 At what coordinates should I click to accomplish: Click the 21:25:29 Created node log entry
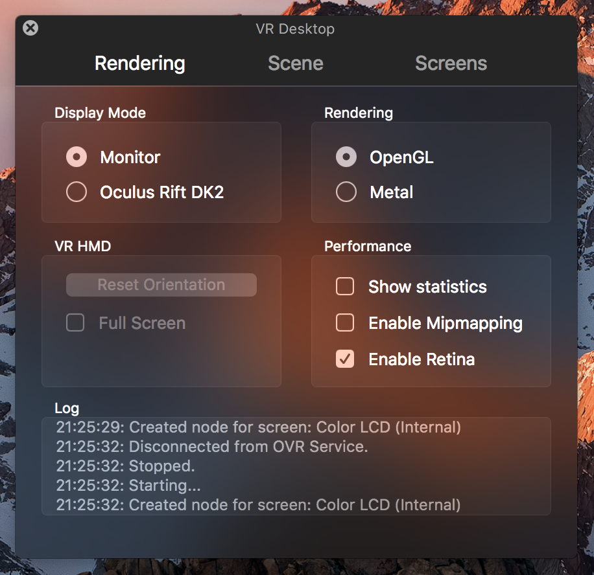pyautogui.click(x=258, y=427)
